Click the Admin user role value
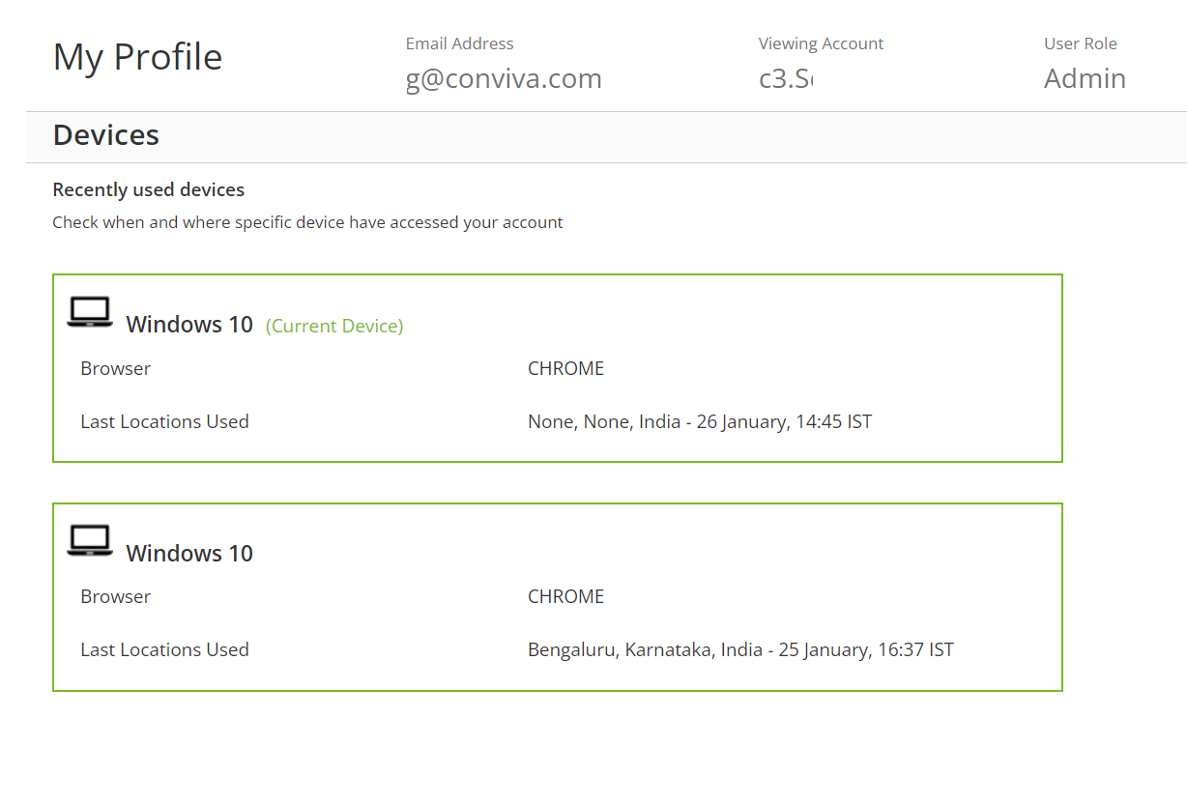The width and height of the screenshot is (1187, 804). pyautogui.click(x=1085, y=78)
